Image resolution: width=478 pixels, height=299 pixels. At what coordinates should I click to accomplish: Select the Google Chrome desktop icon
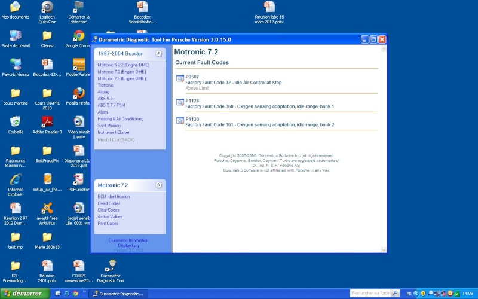point(78,39)
